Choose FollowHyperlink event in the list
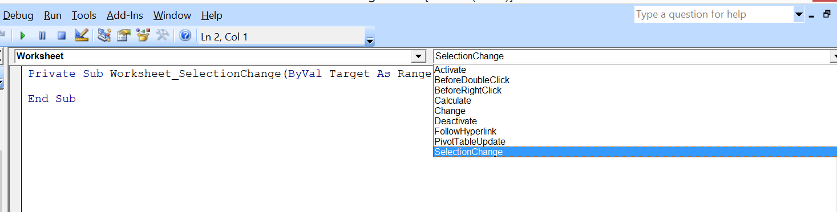 635,131
